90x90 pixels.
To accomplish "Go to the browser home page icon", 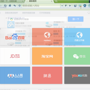I will click(10, 5).
